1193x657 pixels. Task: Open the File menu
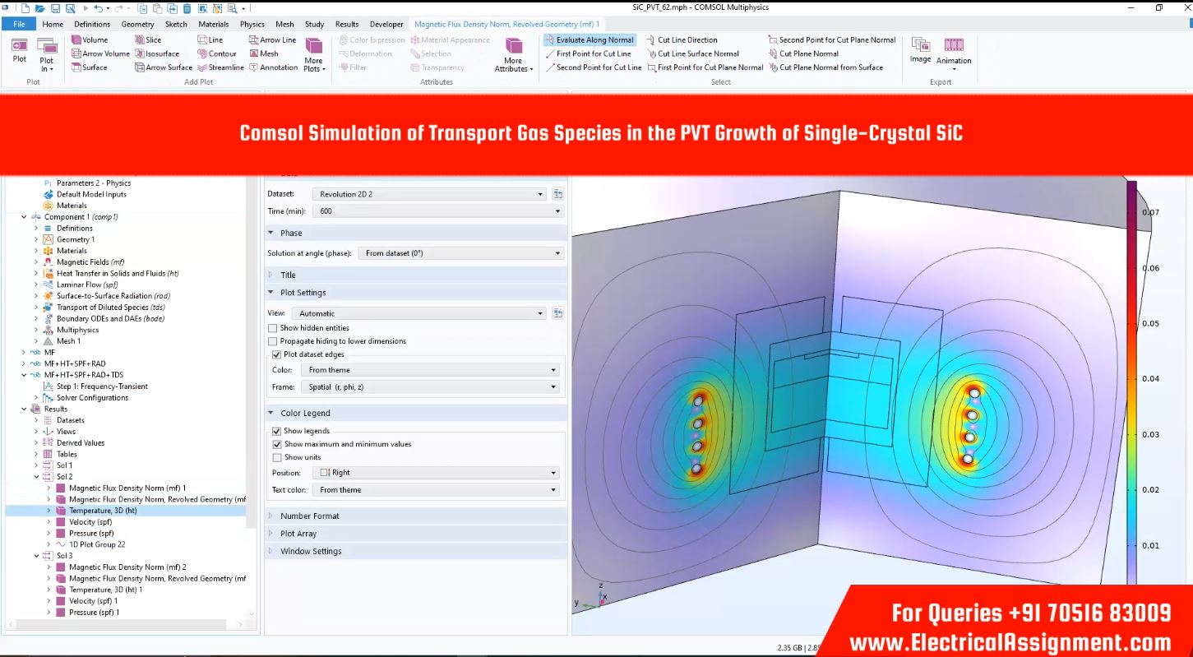point(19,24)
